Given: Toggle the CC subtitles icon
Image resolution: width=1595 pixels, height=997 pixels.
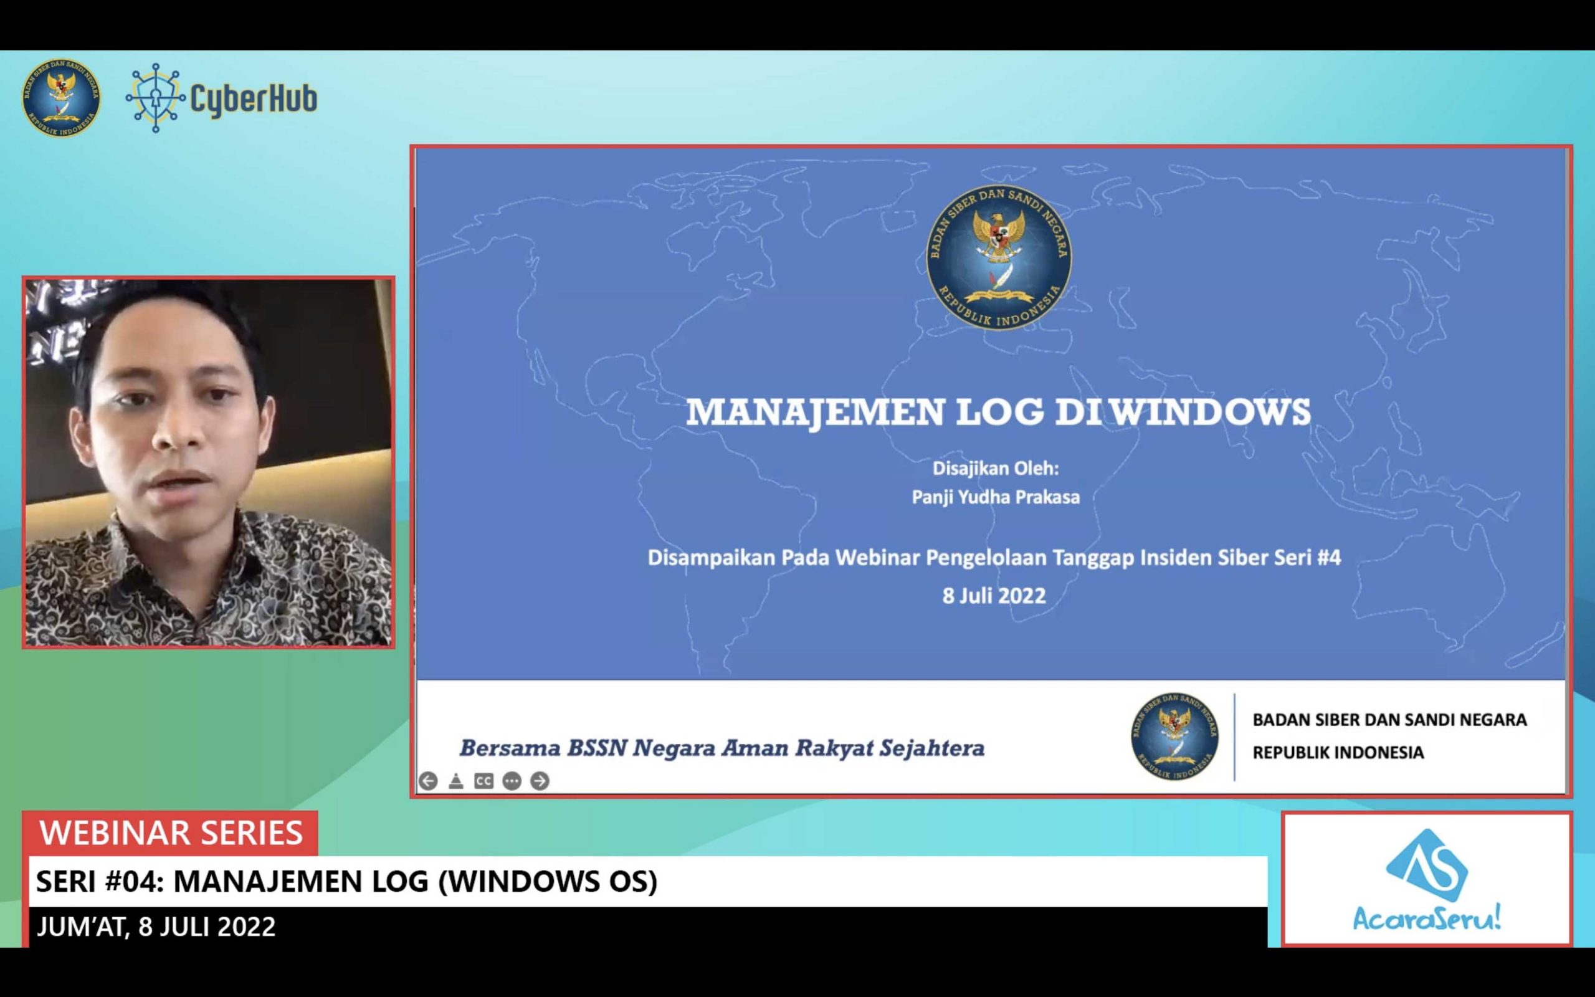Looking at the screenshot, I should (x=483, y=781).
